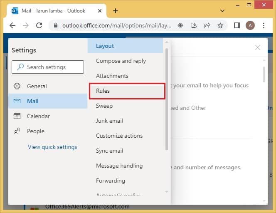Click the magnifier icon in Search settings
Screen dimensions: 276x213
[20, 67]
